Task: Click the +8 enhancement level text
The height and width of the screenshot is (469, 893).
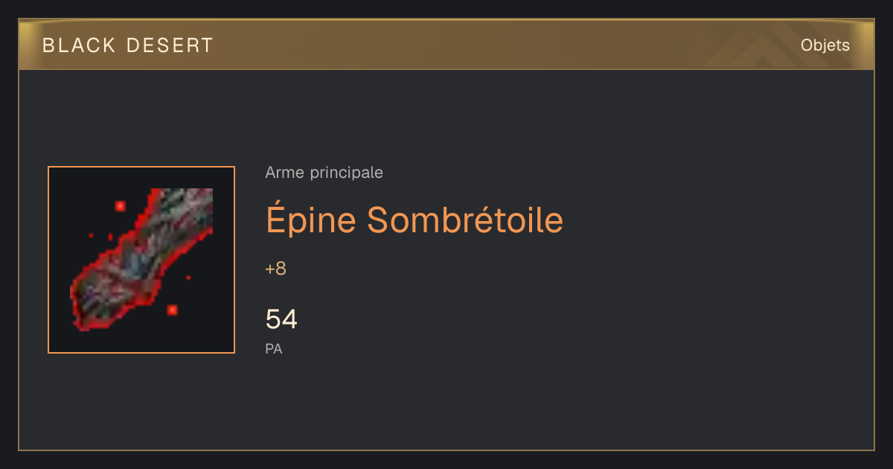Action: coord(275,269)
